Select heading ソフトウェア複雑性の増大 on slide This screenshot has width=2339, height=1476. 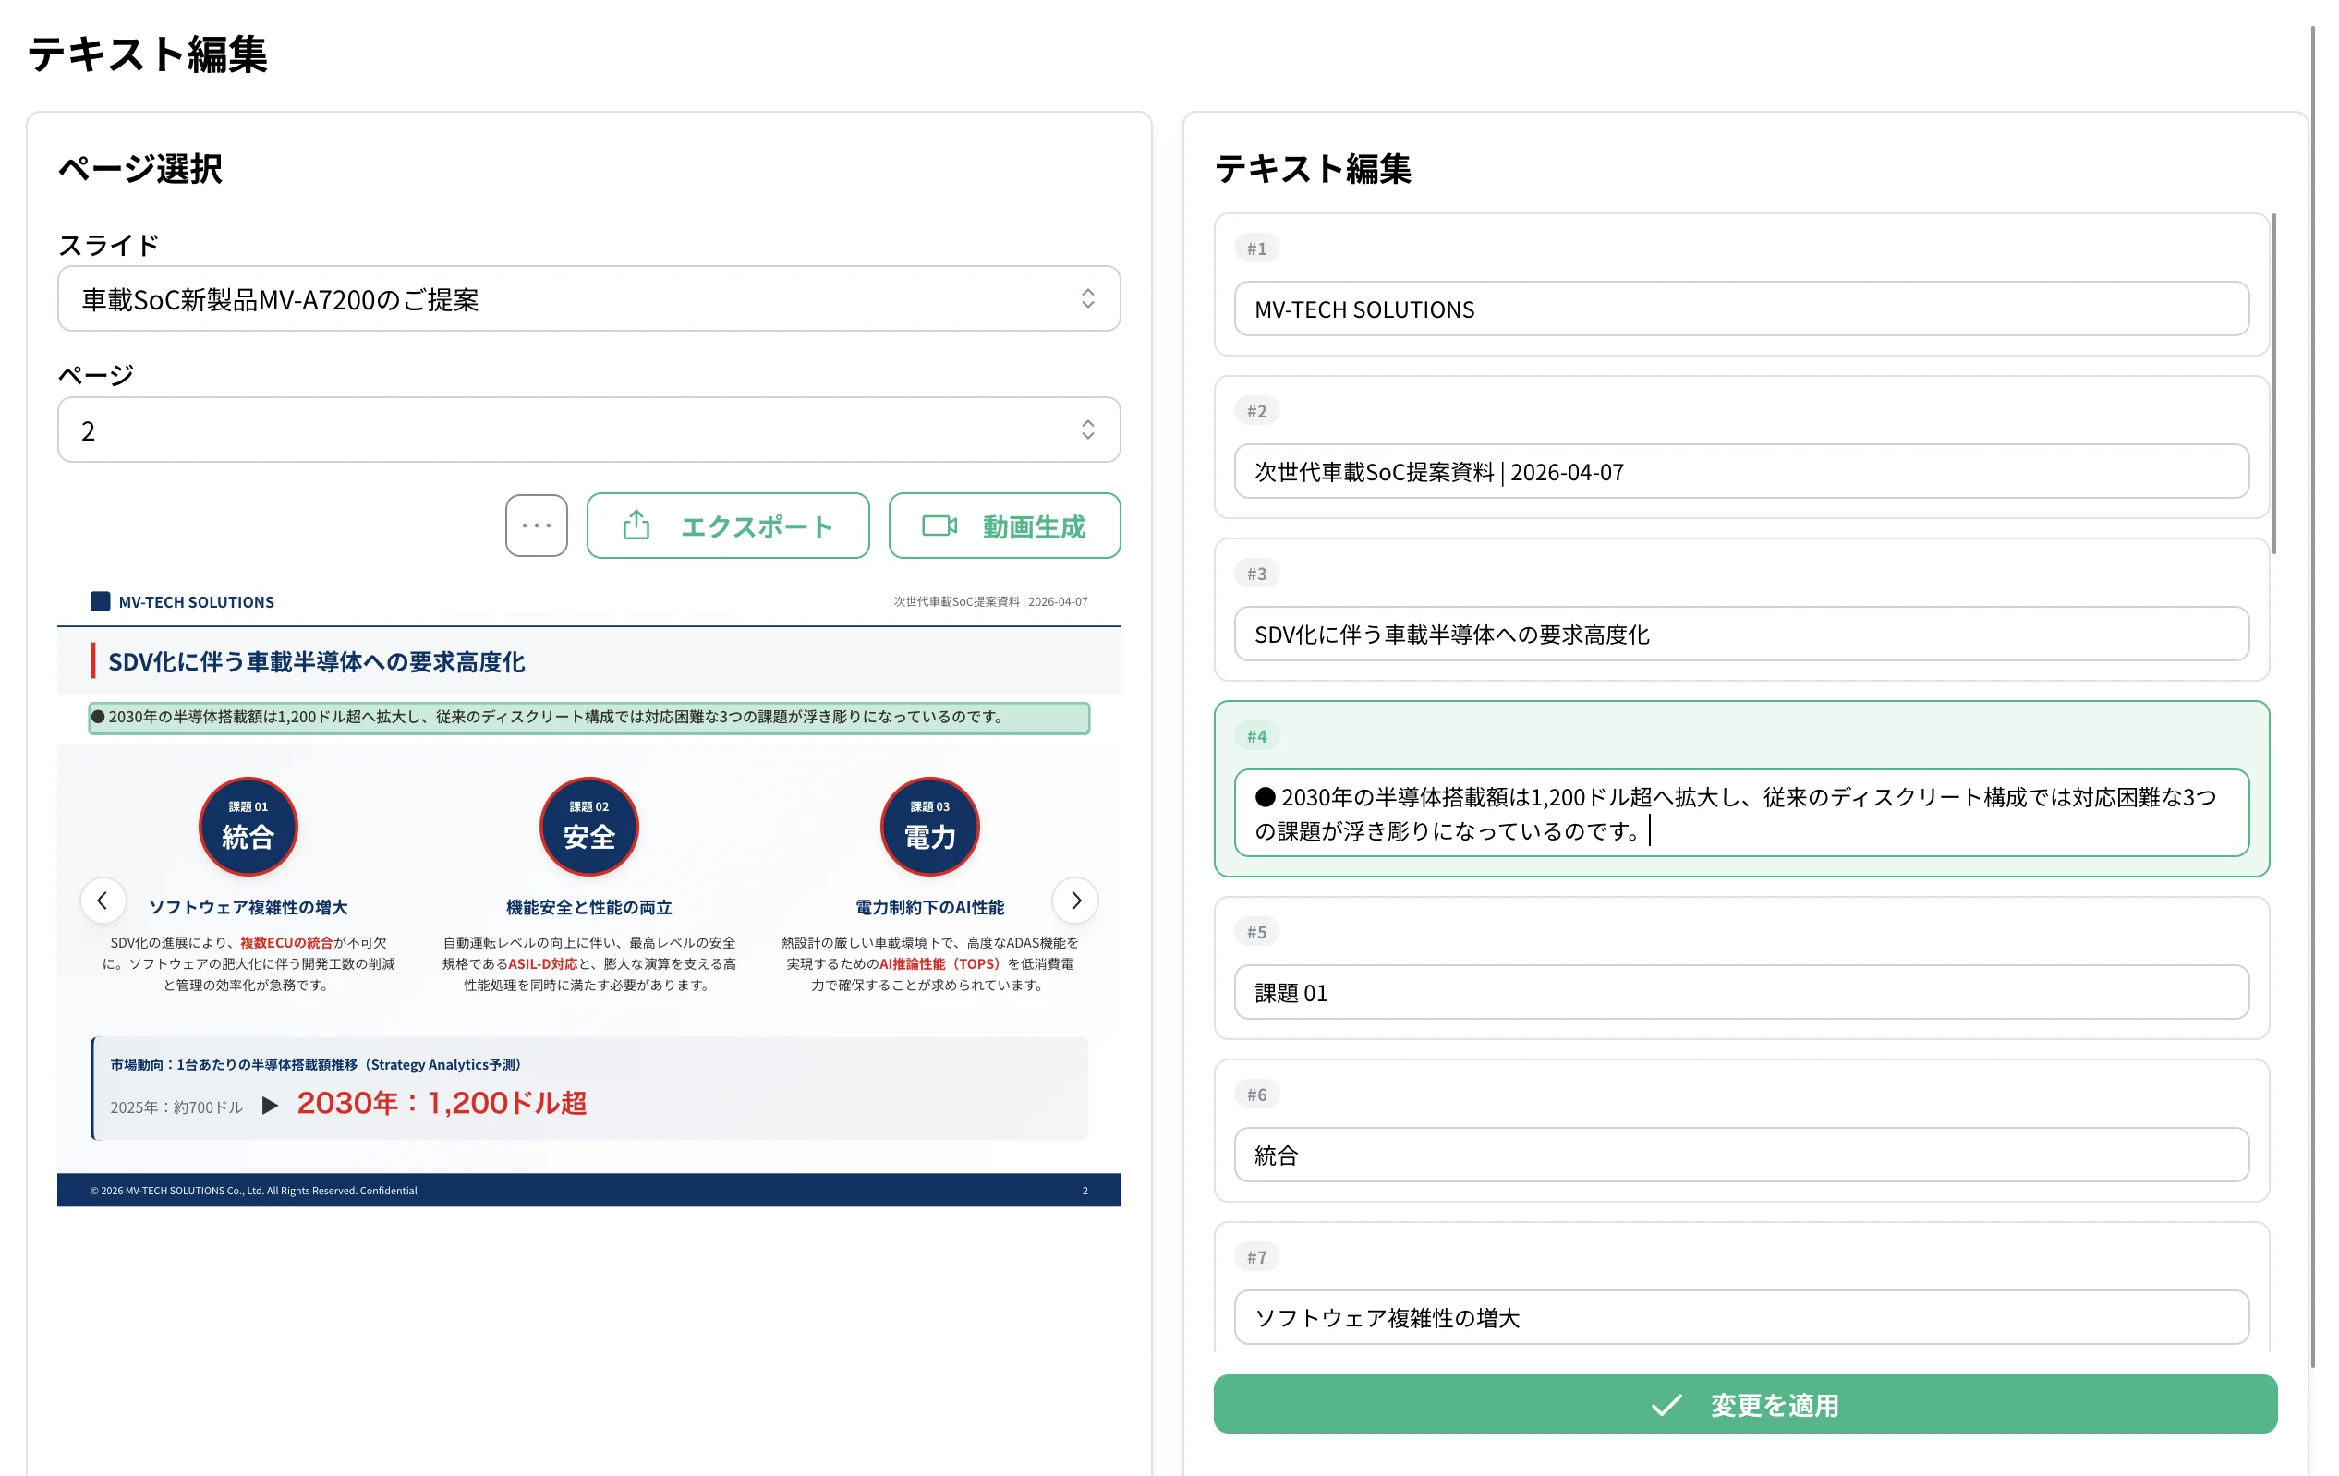point(248,907)
